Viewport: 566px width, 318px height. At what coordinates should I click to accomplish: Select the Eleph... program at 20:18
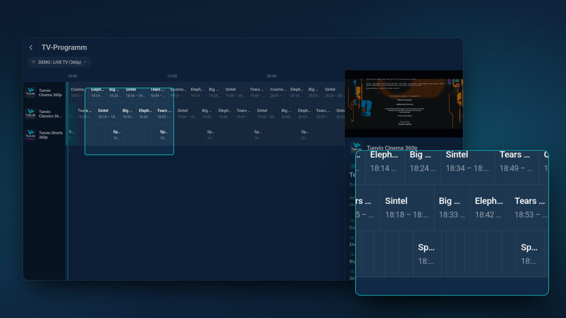pyautogui.click(x=305, y=114)
